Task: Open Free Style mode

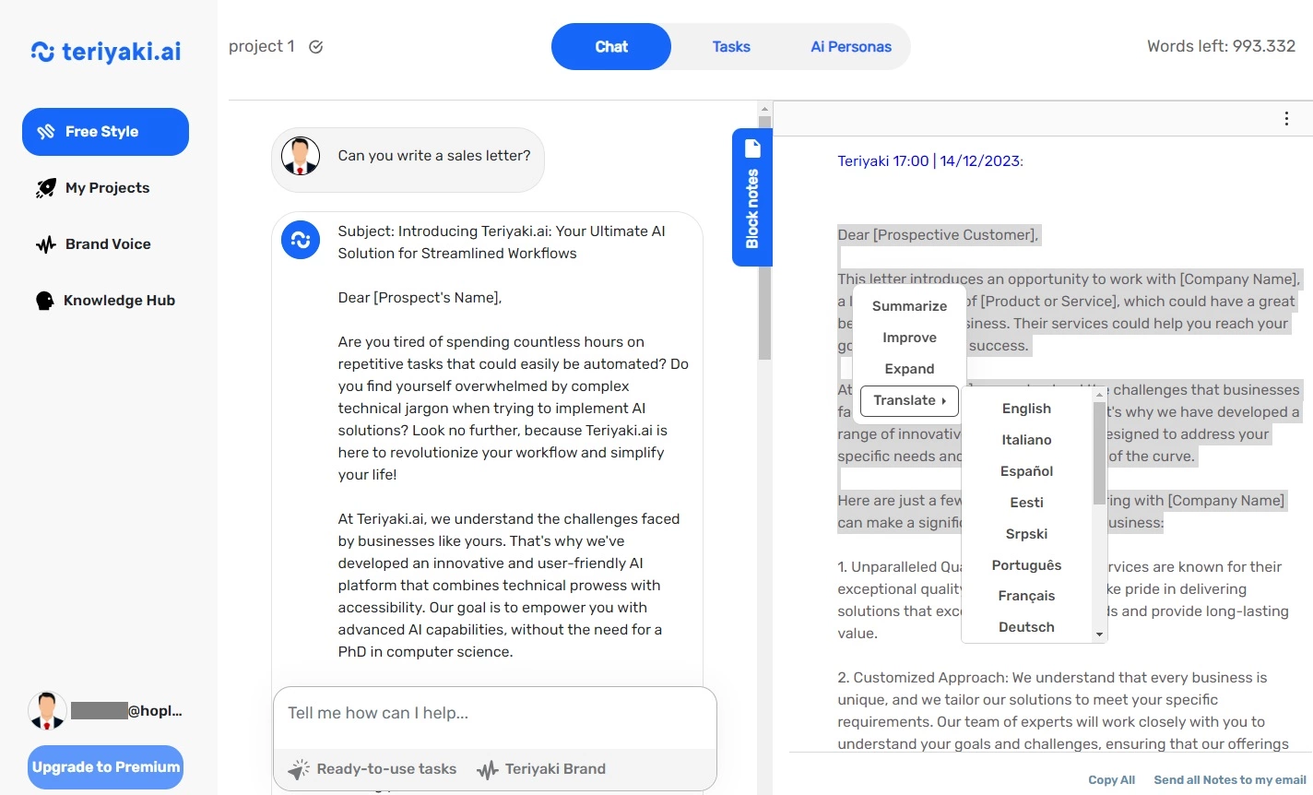Action: pos(105,132)
